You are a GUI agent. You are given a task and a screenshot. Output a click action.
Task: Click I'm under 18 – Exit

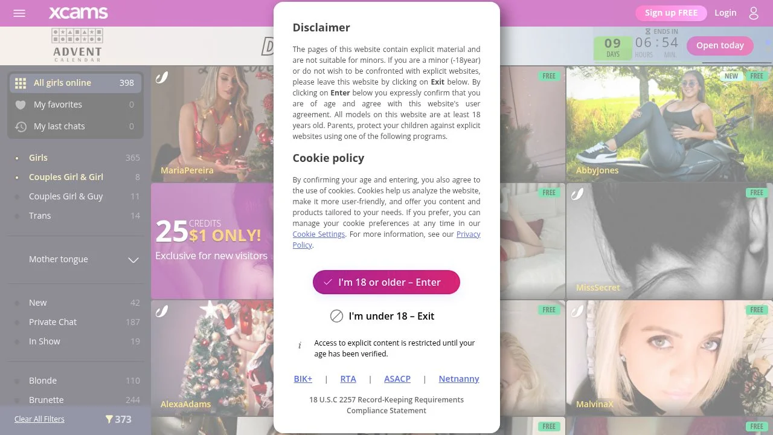[382, 316]
